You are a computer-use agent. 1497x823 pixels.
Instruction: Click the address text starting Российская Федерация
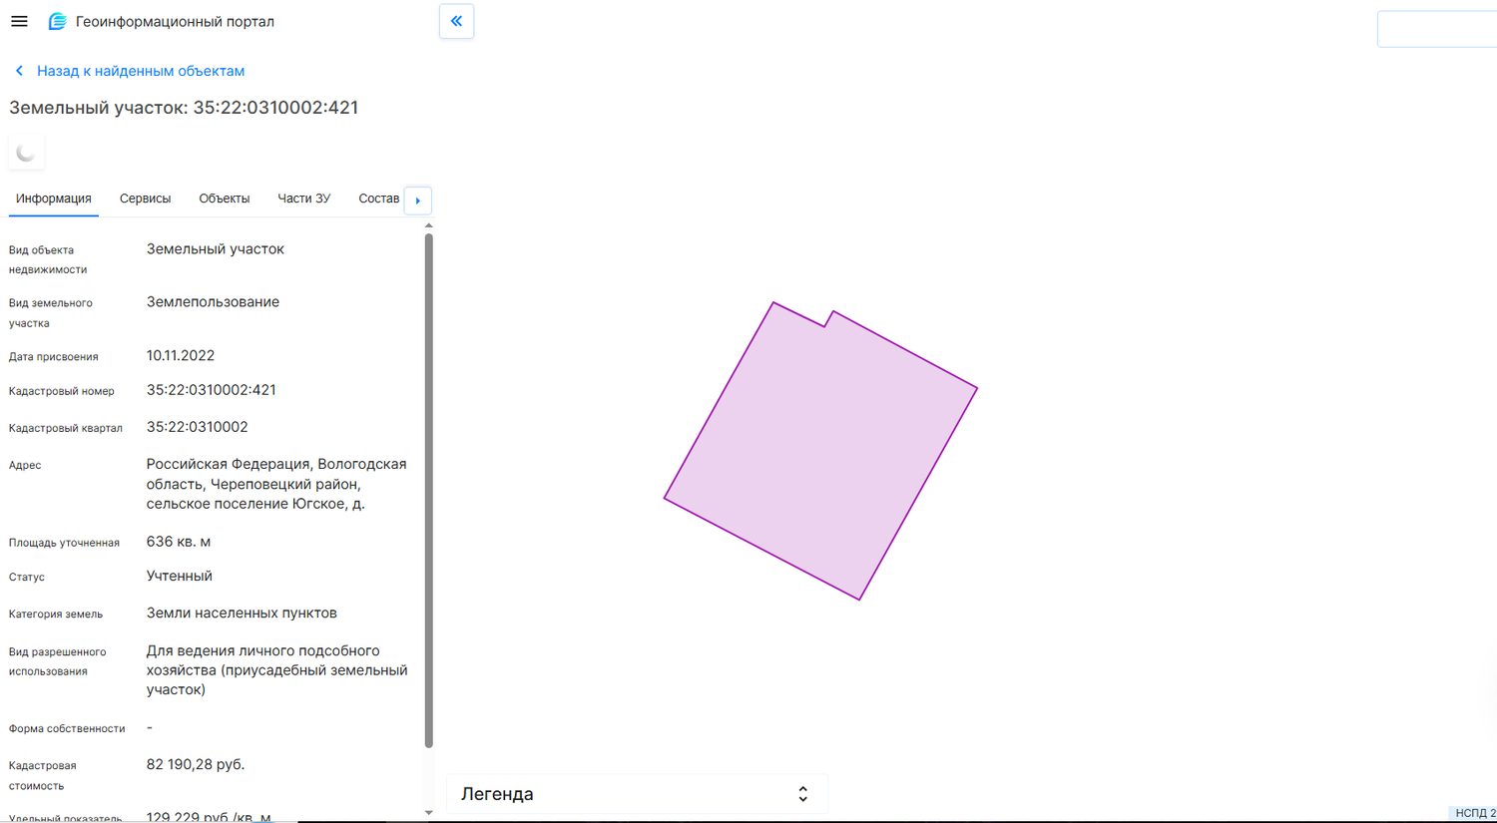click(276, 484)
